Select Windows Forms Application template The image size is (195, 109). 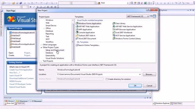coord(89,24)
